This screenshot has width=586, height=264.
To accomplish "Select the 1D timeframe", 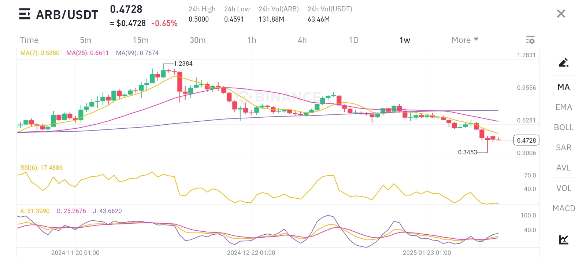I will click(x=353, y=40).
